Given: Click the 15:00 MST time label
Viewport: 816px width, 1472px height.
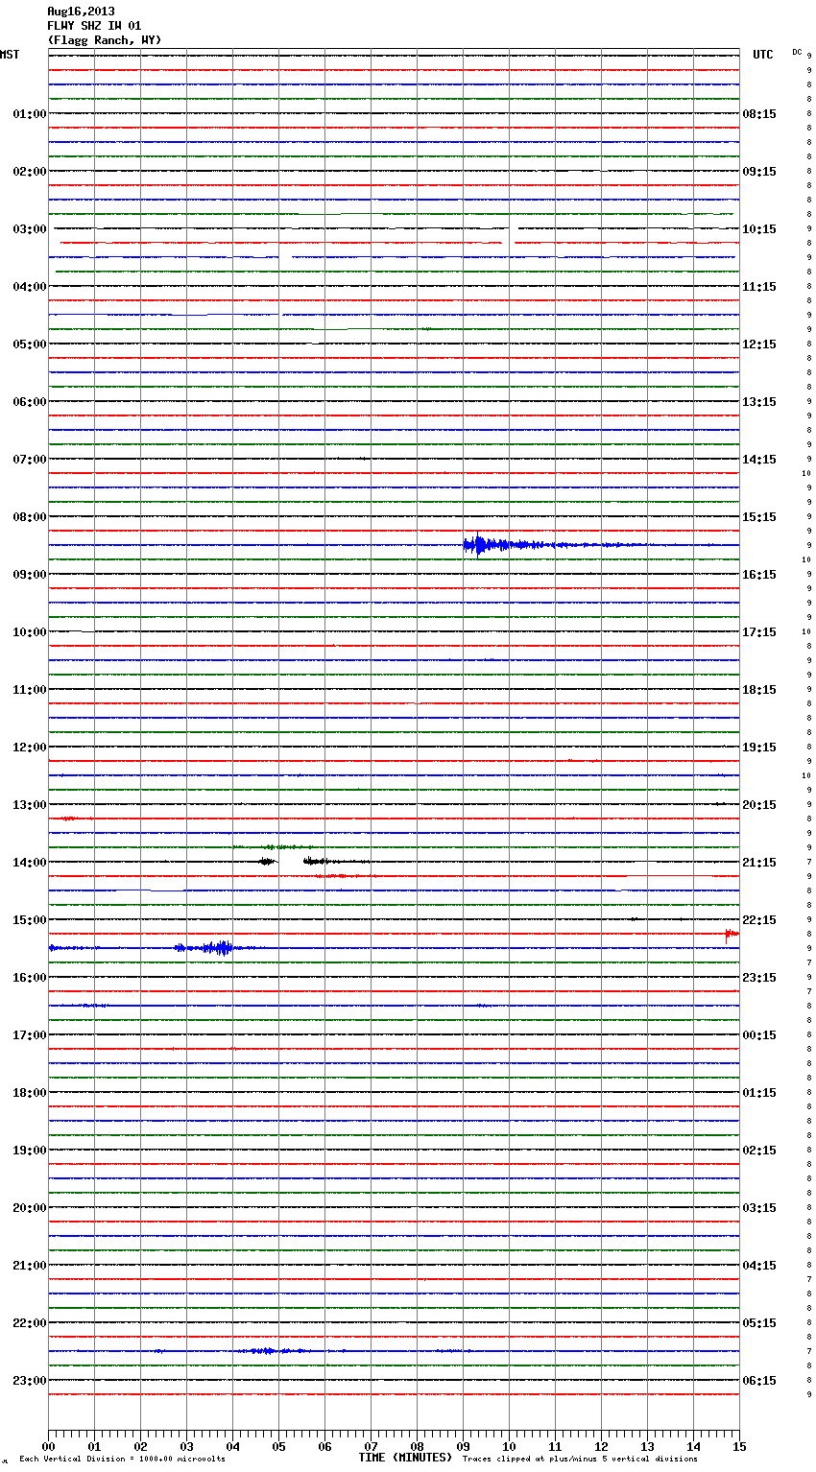Looking at the screenshot, I should 29,920.
